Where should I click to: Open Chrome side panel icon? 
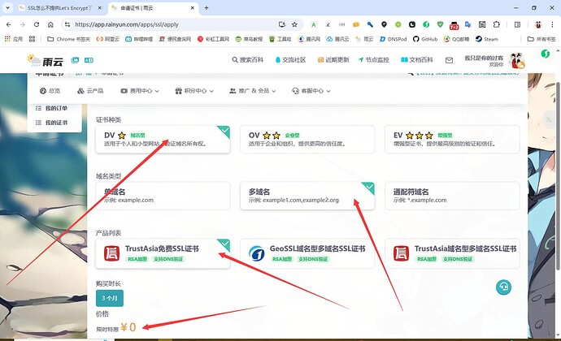(x=517, y=24)
